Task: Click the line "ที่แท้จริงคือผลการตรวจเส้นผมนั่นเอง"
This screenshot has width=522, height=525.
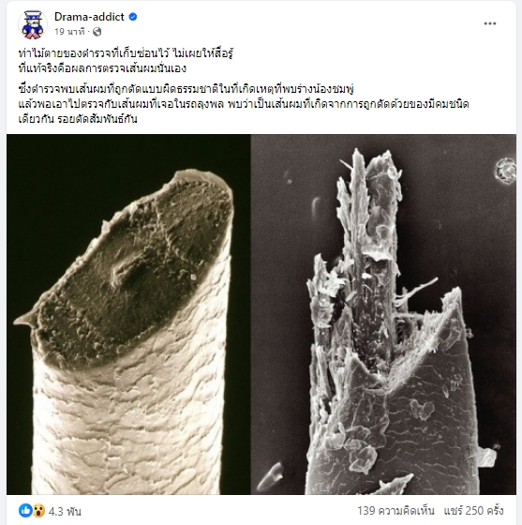Action: (x=102, y=68)
